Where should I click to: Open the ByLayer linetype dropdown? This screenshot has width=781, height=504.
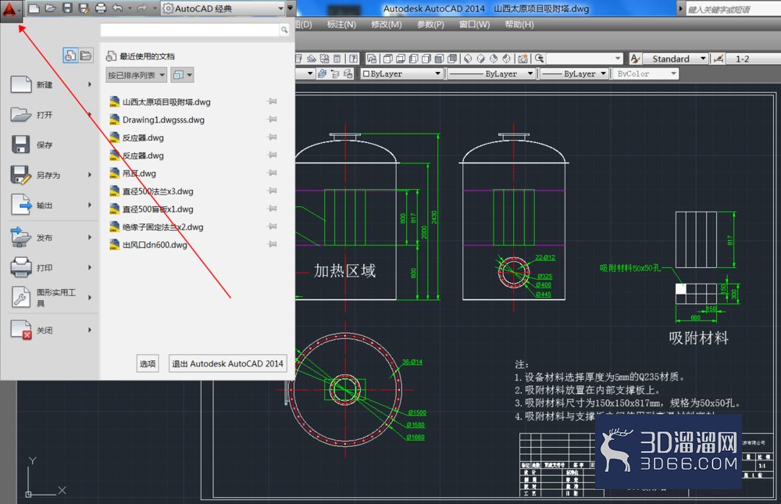point(491,73)
